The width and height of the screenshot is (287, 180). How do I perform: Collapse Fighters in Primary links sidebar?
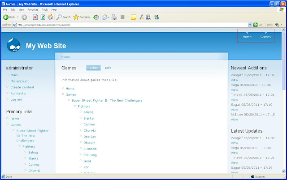[x=19, y=146]
